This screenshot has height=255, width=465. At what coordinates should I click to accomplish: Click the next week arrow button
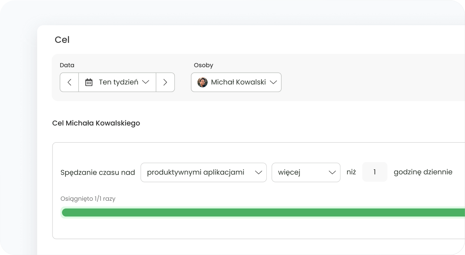(165, 82)
